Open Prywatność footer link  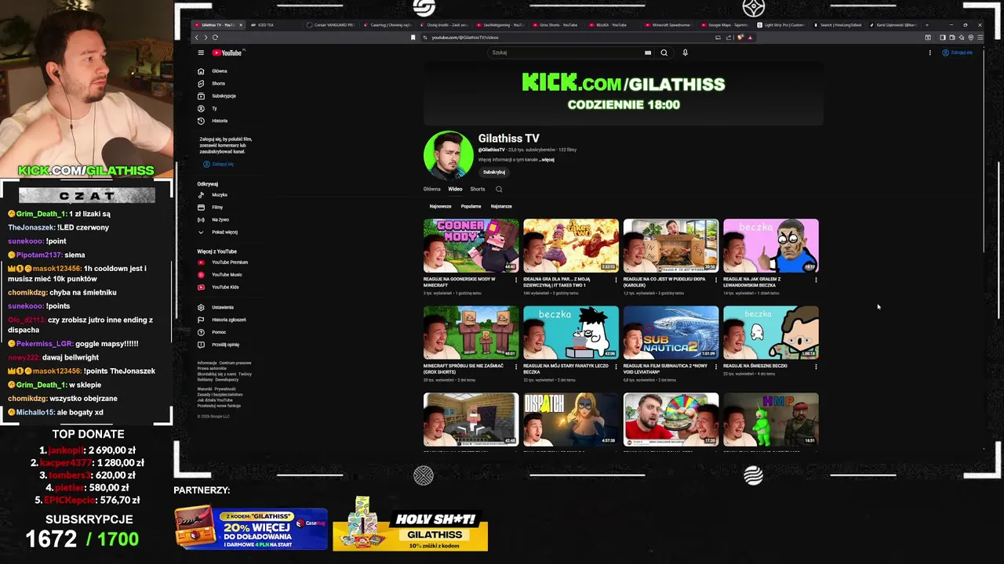[x=225, y=389]
